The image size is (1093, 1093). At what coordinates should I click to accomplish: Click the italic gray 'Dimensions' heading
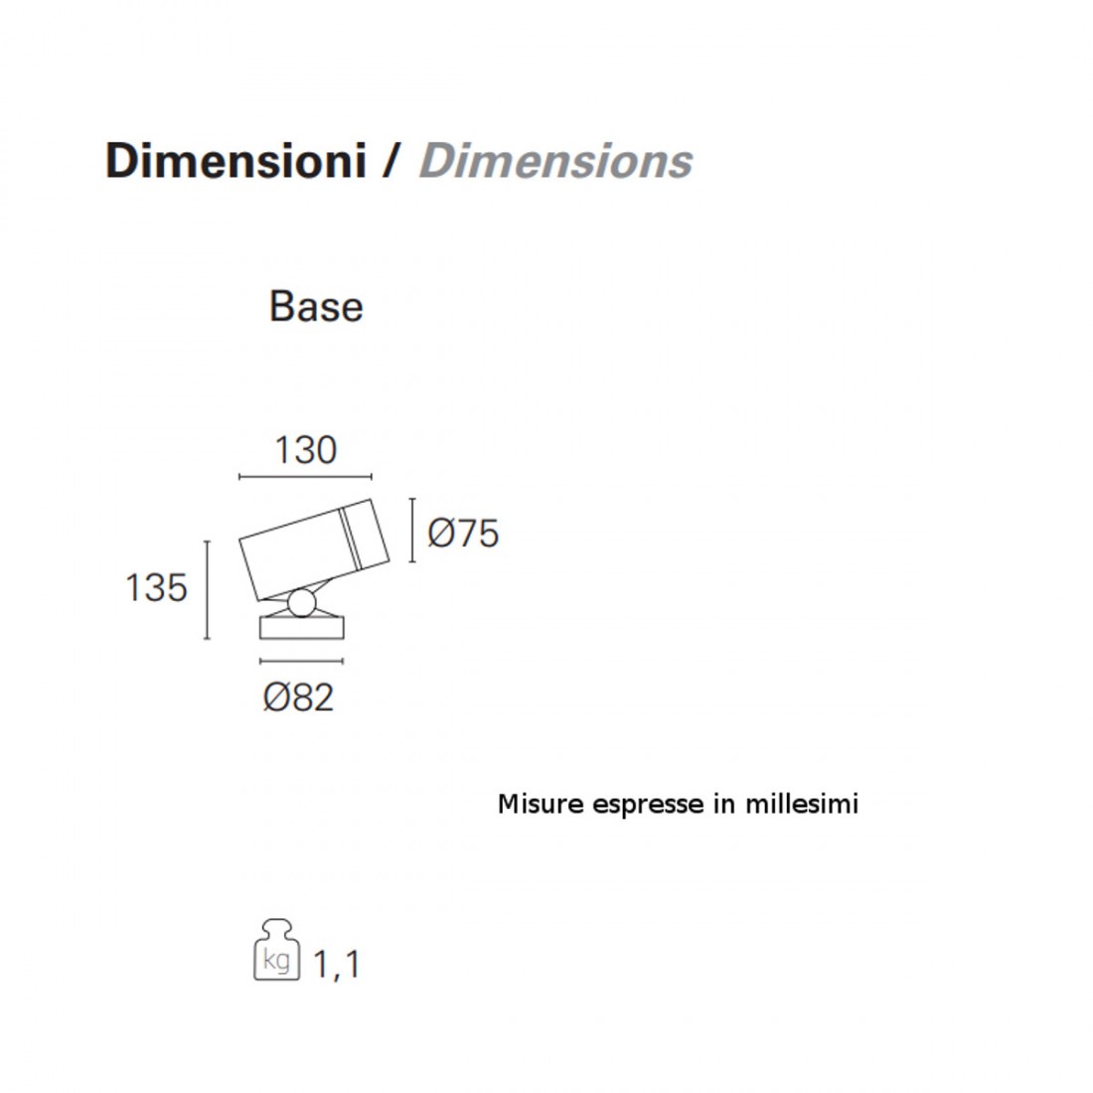[555, 161]
